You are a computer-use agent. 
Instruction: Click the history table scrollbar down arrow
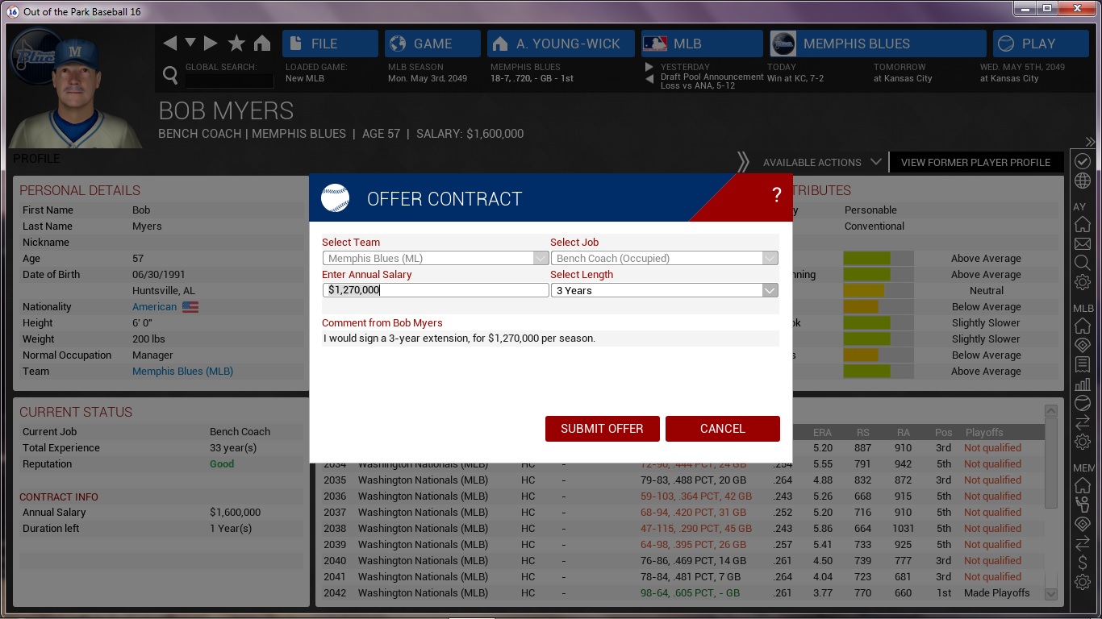tap(1050, 594)
